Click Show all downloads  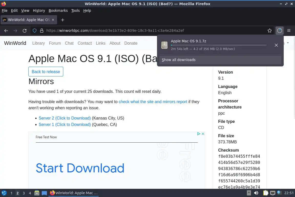point(220,60)
